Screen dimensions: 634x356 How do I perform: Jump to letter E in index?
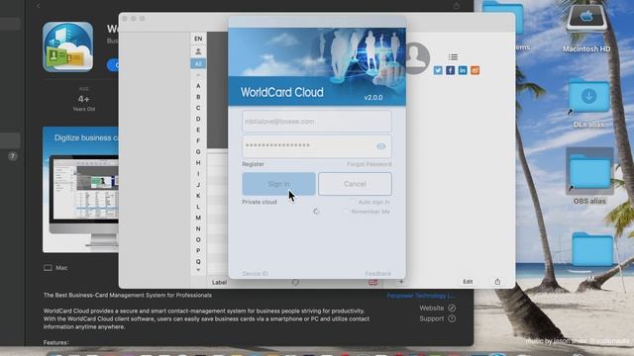(x=198, y=130)
